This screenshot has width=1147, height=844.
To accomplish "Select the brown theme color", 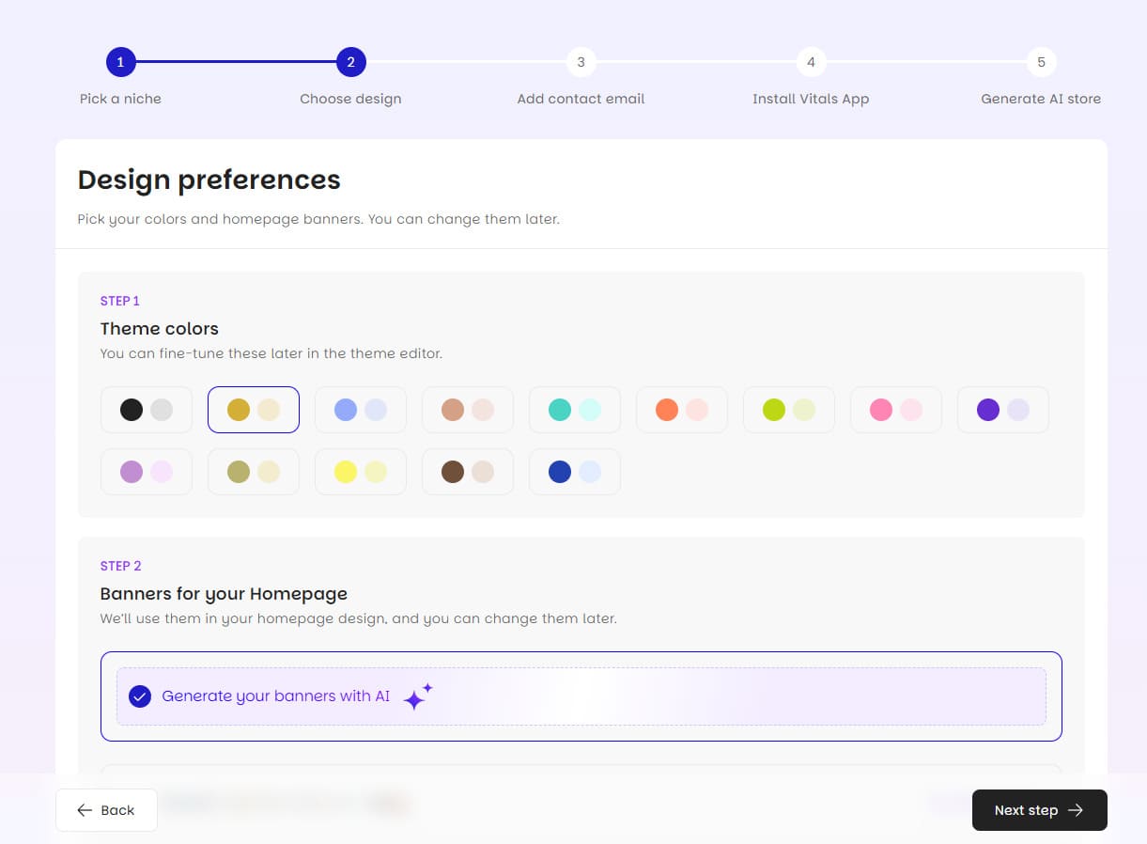I will pos(468,472).
